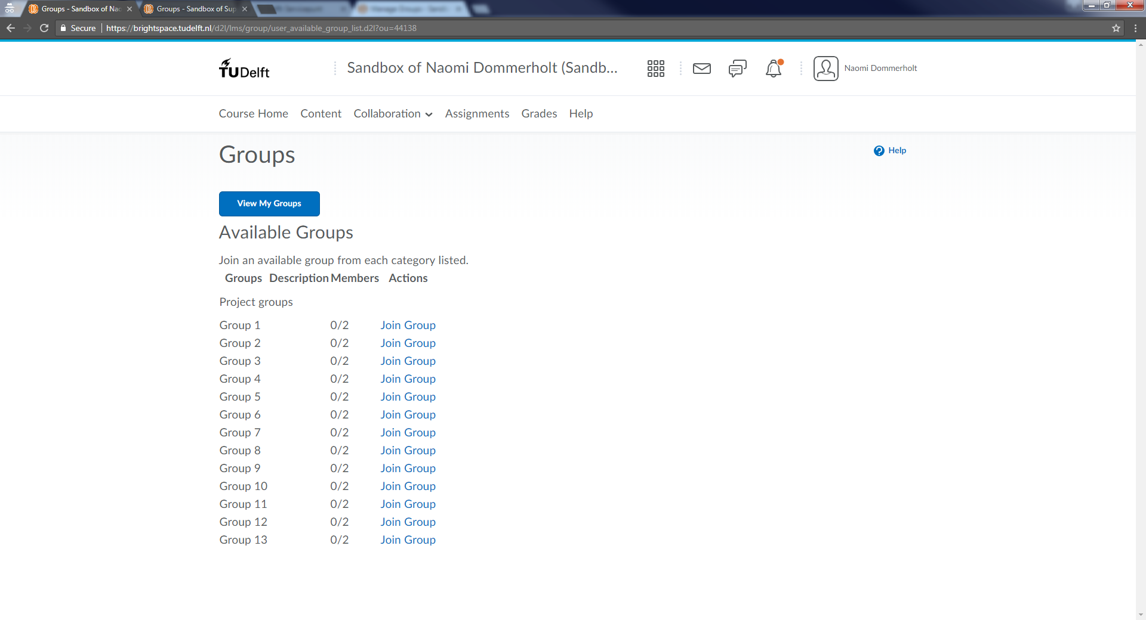Expand the Collaboration dropdown menu
The image size is (1146, 620).
click(392, 114)
